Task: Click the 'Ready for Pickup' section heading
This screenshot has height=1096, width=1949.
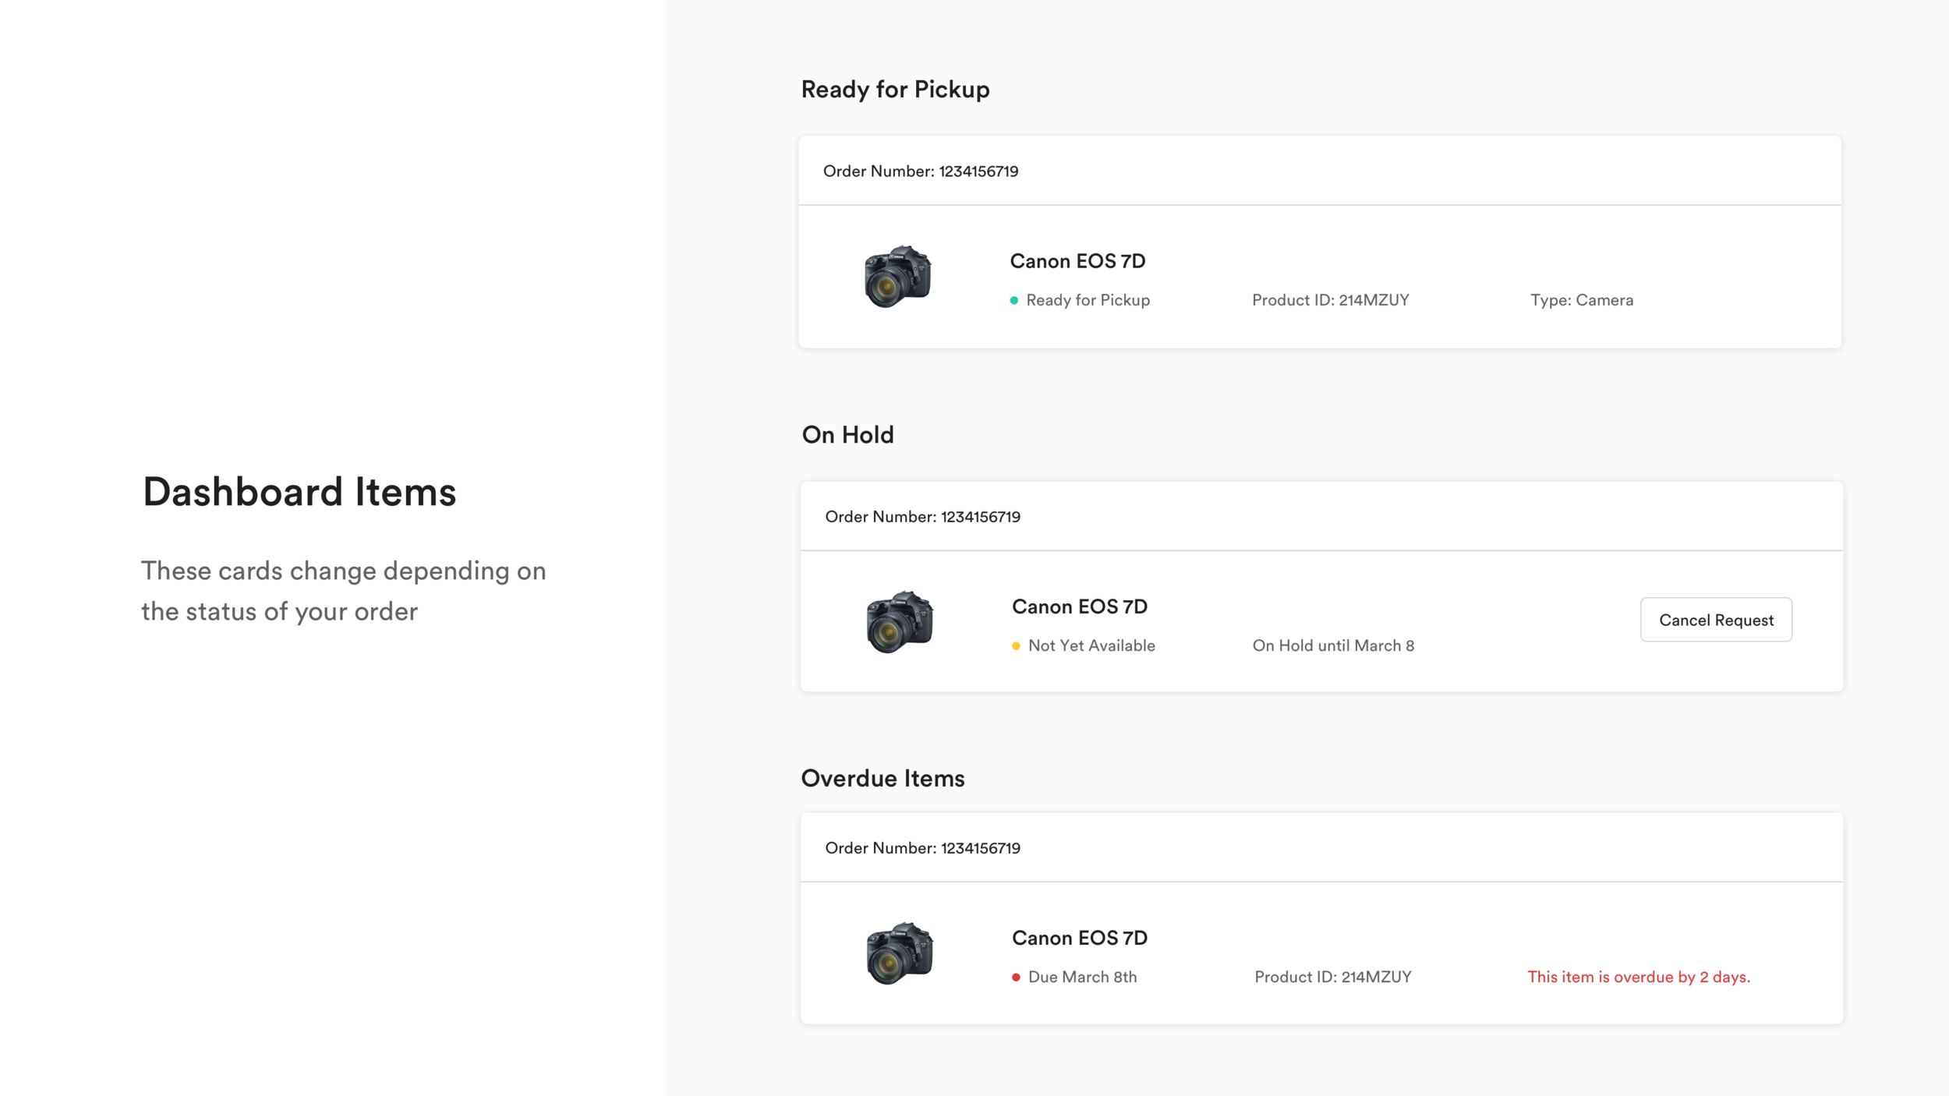Action: (x=895, y=90)
